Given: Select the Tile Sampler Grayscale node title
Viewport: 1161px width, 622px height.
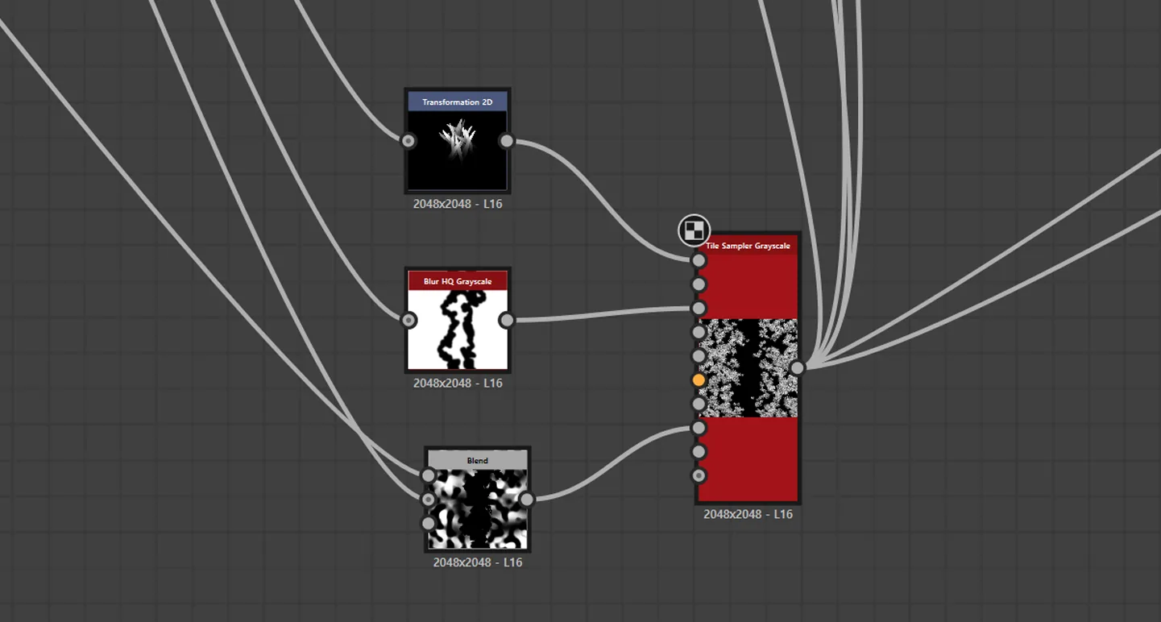Looking at the screenshot, I should point(748,246).
